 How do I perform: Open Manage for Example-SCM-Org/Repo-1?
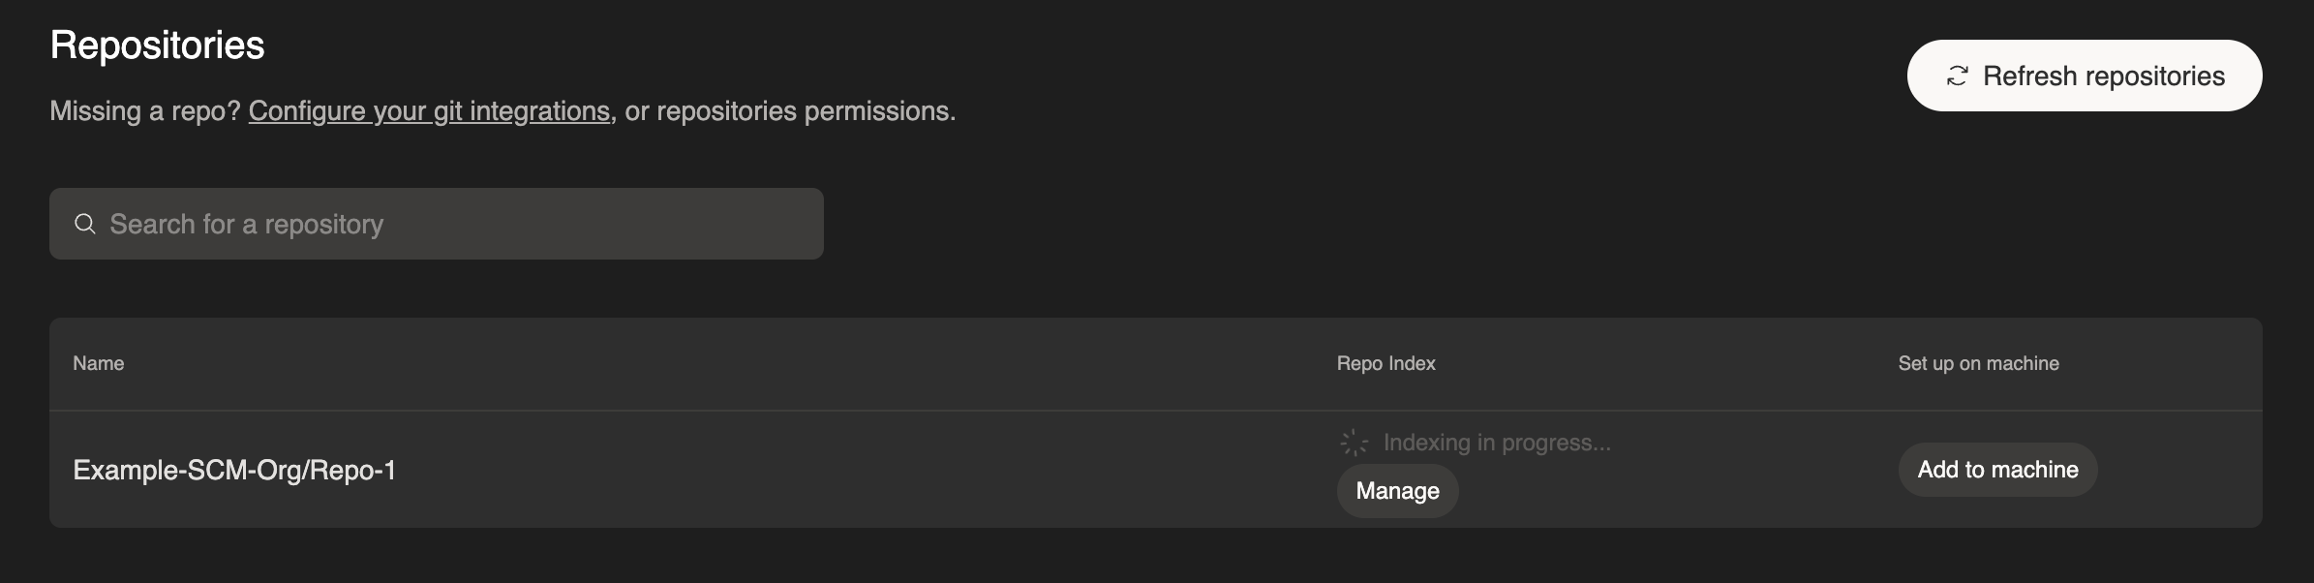coord(1396,490)
